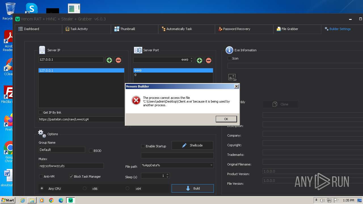Open Chrome from the taskbar
Screen dimensions: 363x204
(51, 200)
